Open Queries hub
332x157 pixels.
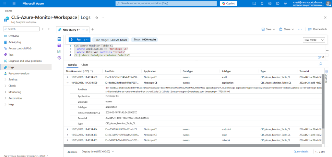click(317, 29)
